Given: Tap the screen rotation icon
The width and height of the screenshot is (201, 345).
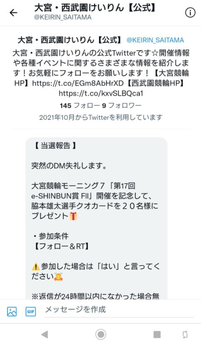Looking at the screenshot, I should coord(185,335).
